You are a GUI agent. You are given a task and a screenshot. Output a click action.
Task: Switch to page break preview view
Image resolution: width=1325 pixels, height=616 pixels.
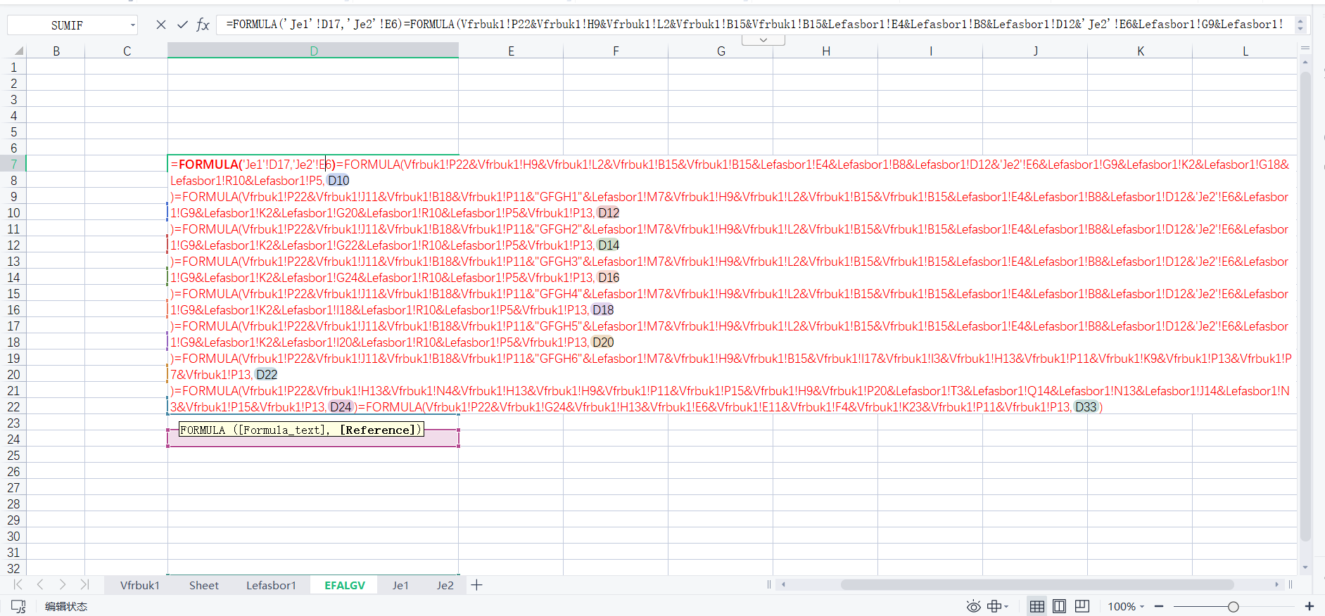(1082, 606)
